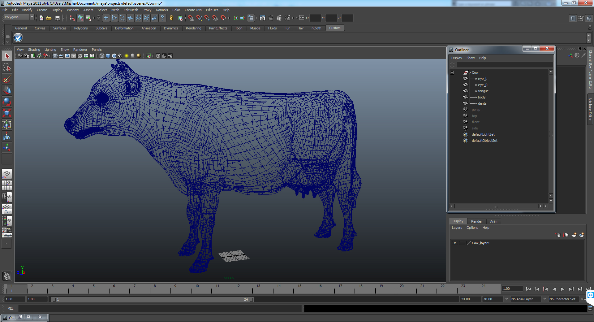Select the Scale tool
This screenshot has width=594, height=322.
point(7,113)
